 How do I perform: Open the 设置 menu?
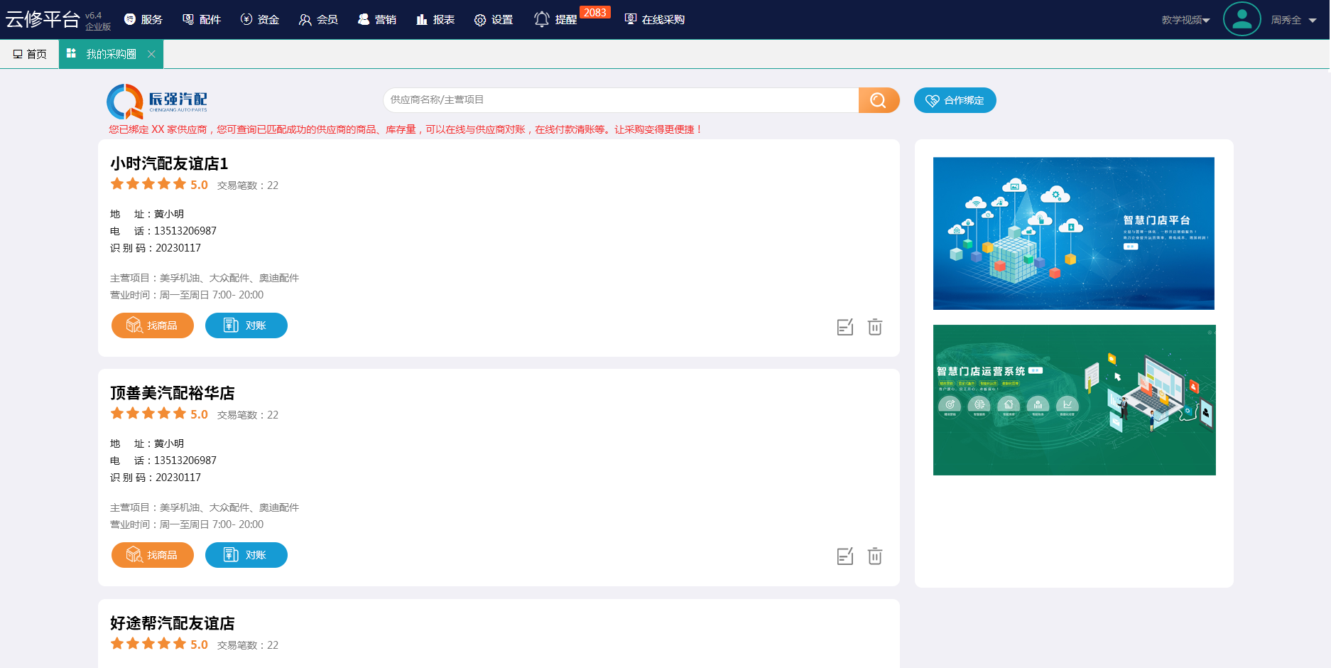(x=494, y=19)
